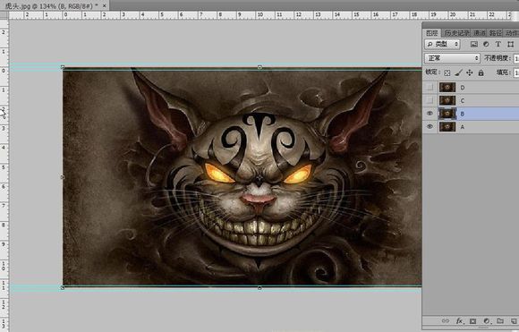Click the lock transparent pixels icon
This screenshot has height=332, width=519.
click(447, 72)
